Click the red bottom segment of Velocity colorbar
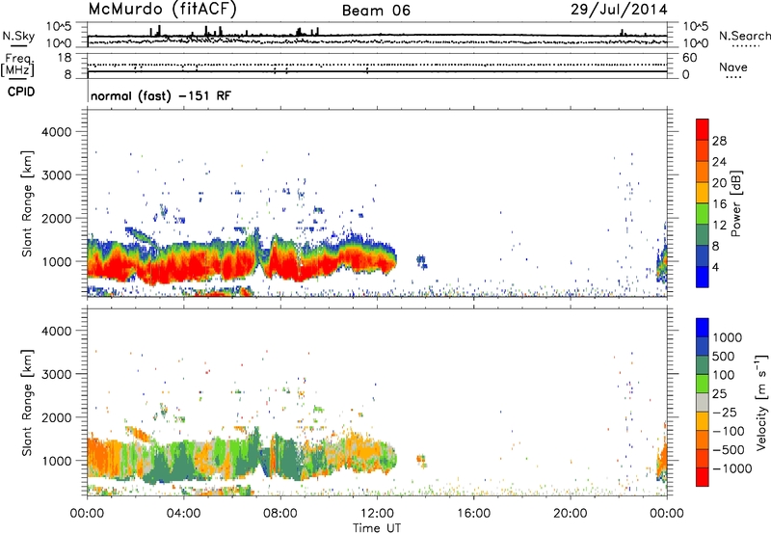Viewport: 771px width, 534px height. tap(703, 477)
